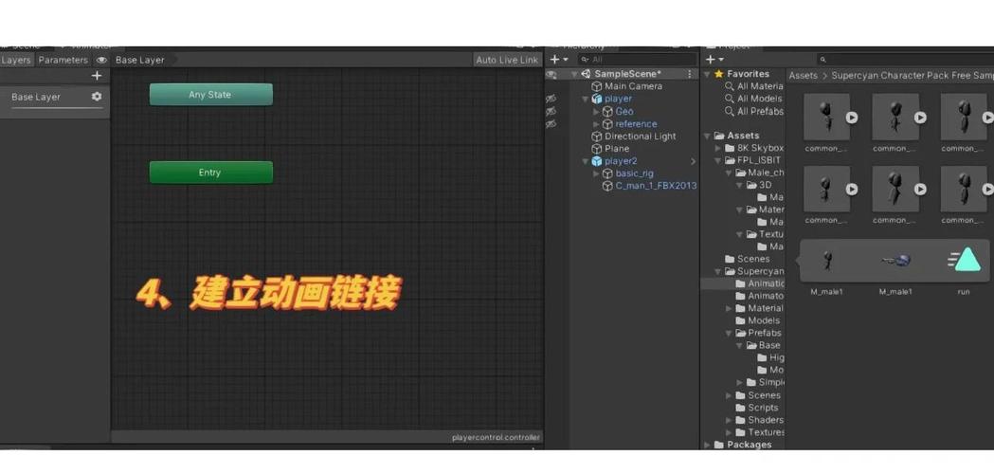Expand the reference child object
Image resolution: width=994 pixels, height=474 pixels.
[x=596, y=124]
